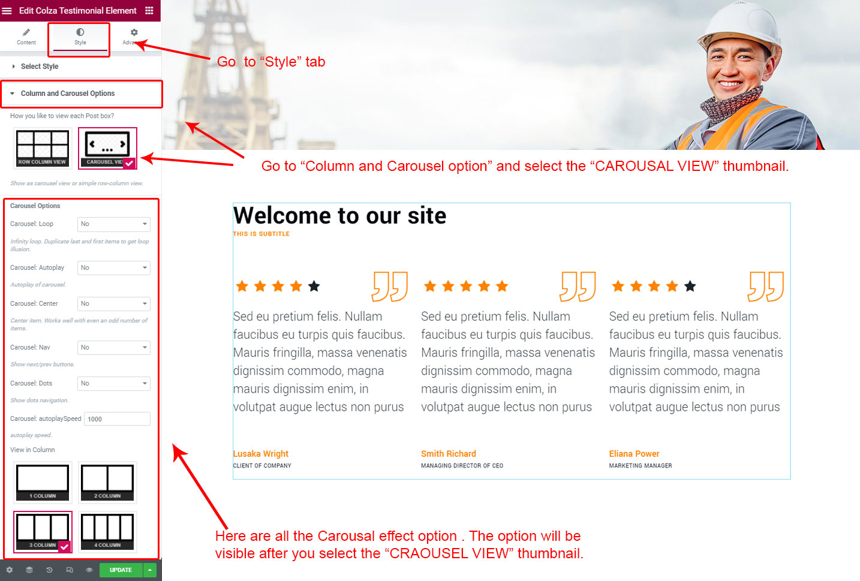Click the UPDATE save options arrow
860x581 pixels.
pyautogui.click(x=150, y=570)
